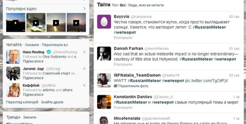246x124 pixels.
Task: Expand Danish Farhan's tweet via Розгорнути
Action: coord(123,65)
